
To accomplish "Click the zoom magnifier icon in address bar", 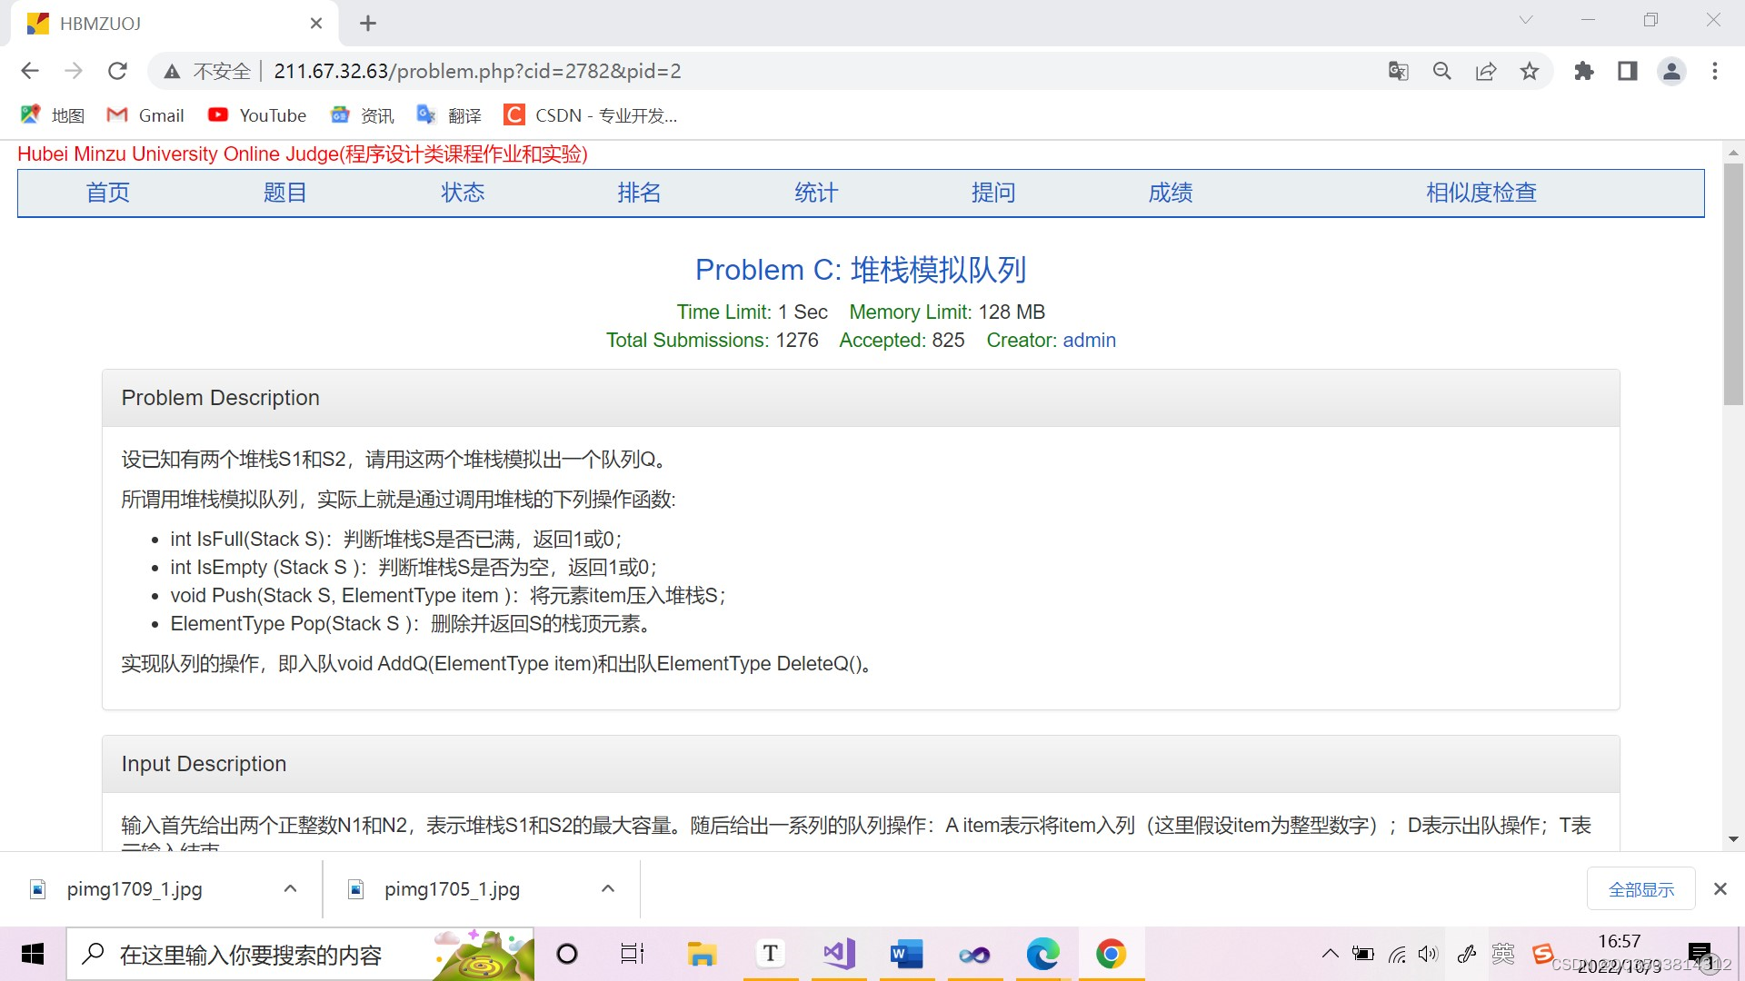I will click(1442, 71).
